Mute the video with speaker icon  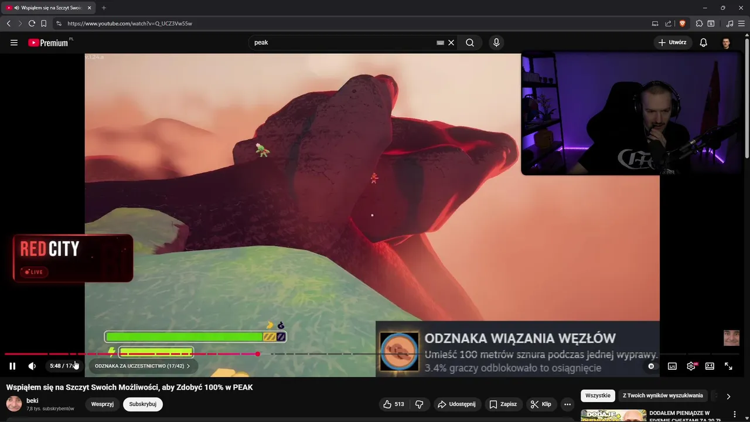coord(32,366)
